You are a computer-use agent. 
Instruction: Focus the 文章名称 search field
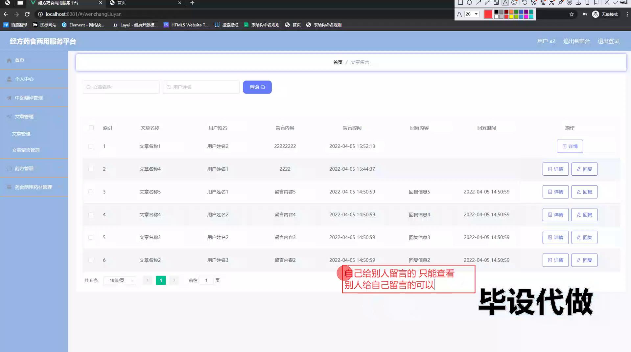pos(121,87)
